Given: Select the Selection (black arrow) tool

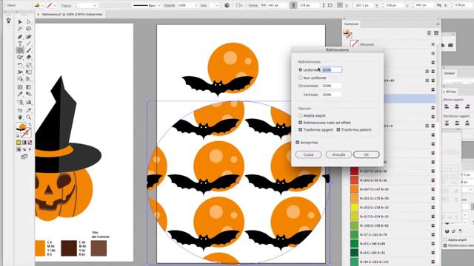Looking at the screenshot, I should point(20,21).
